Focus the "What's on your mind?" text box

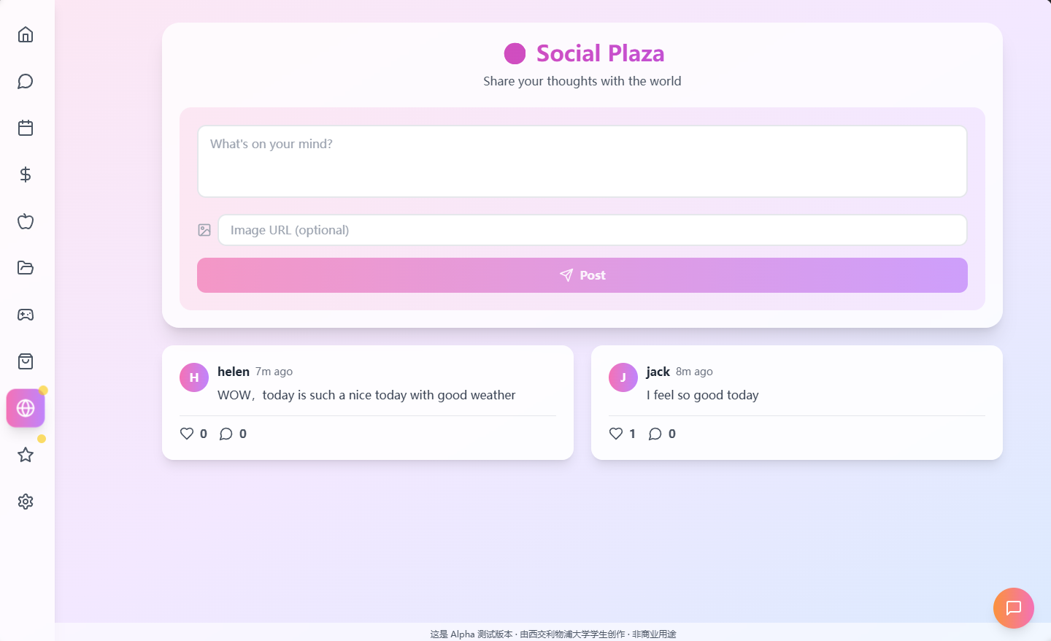coord(582,161)
